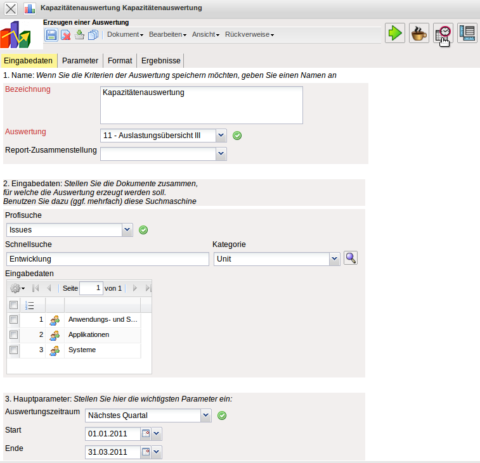Open the Report-Zusammenstellung dropdown

coord(221,154)
